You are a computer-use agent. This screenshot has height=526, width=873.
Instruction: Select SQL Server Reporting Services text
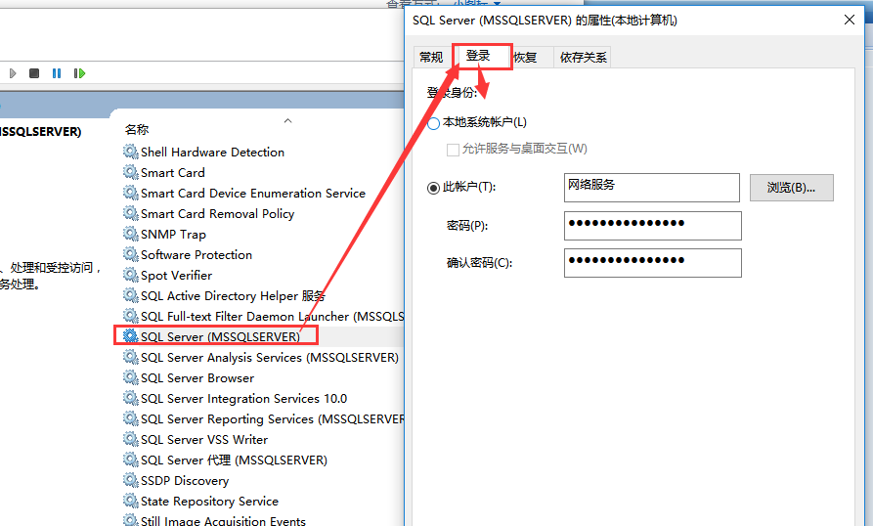coord(272,419)
